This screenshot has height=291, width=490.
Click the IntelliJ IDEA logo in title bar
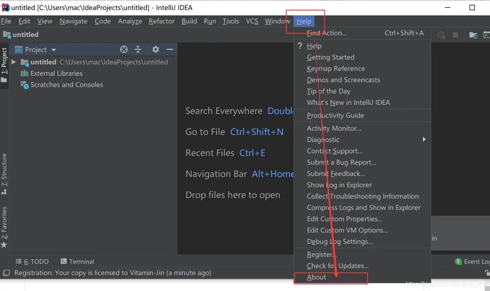click(x=5, y=7)
